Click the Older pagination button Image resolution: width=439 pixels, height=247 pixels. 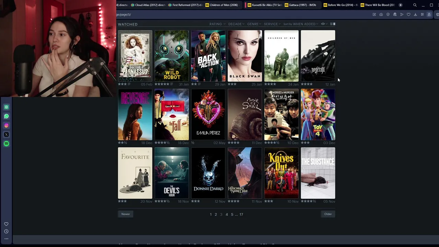[x=328, y=214]
